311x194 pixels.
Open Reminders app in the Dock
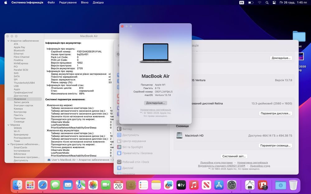tap(143, 185)
